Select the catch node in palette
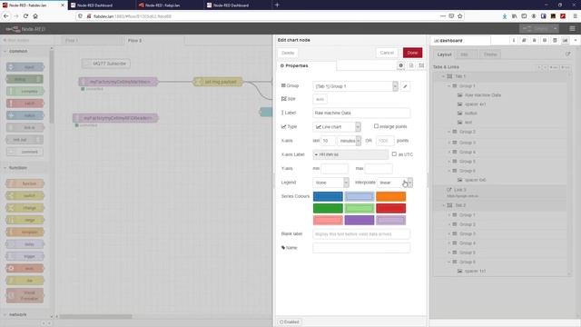The height and width of the screenshot is (327, 581). coord(25,104)
